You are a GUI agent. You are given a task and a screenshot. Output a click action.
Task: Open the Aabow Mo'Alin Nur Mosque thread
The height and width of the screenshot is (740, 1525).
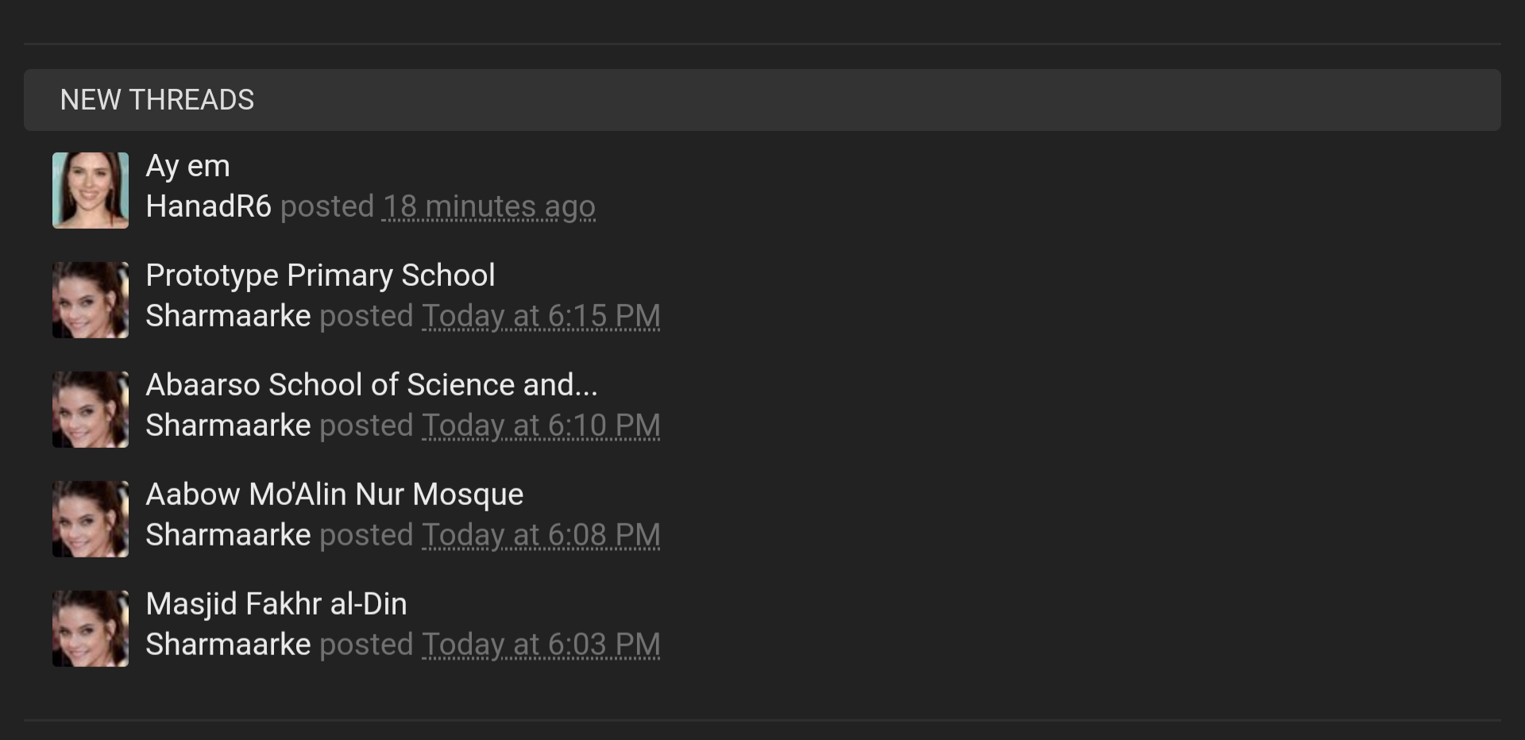pyautogui.click(x=334, y=495)
